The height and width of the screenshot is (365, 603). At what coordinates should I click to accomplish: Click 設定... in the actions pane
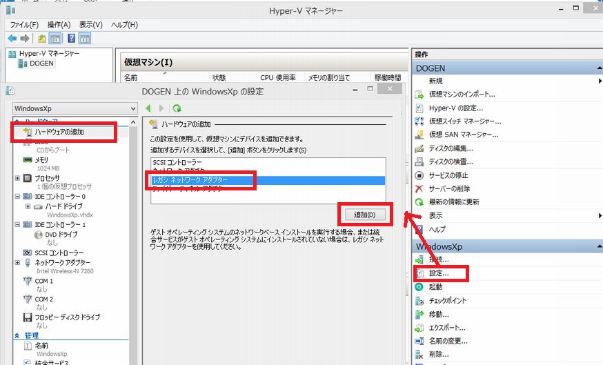[x=439, y=273]
